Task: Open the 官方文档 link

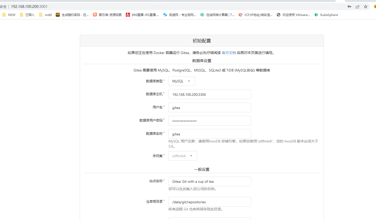Action: tap(229, 53)
